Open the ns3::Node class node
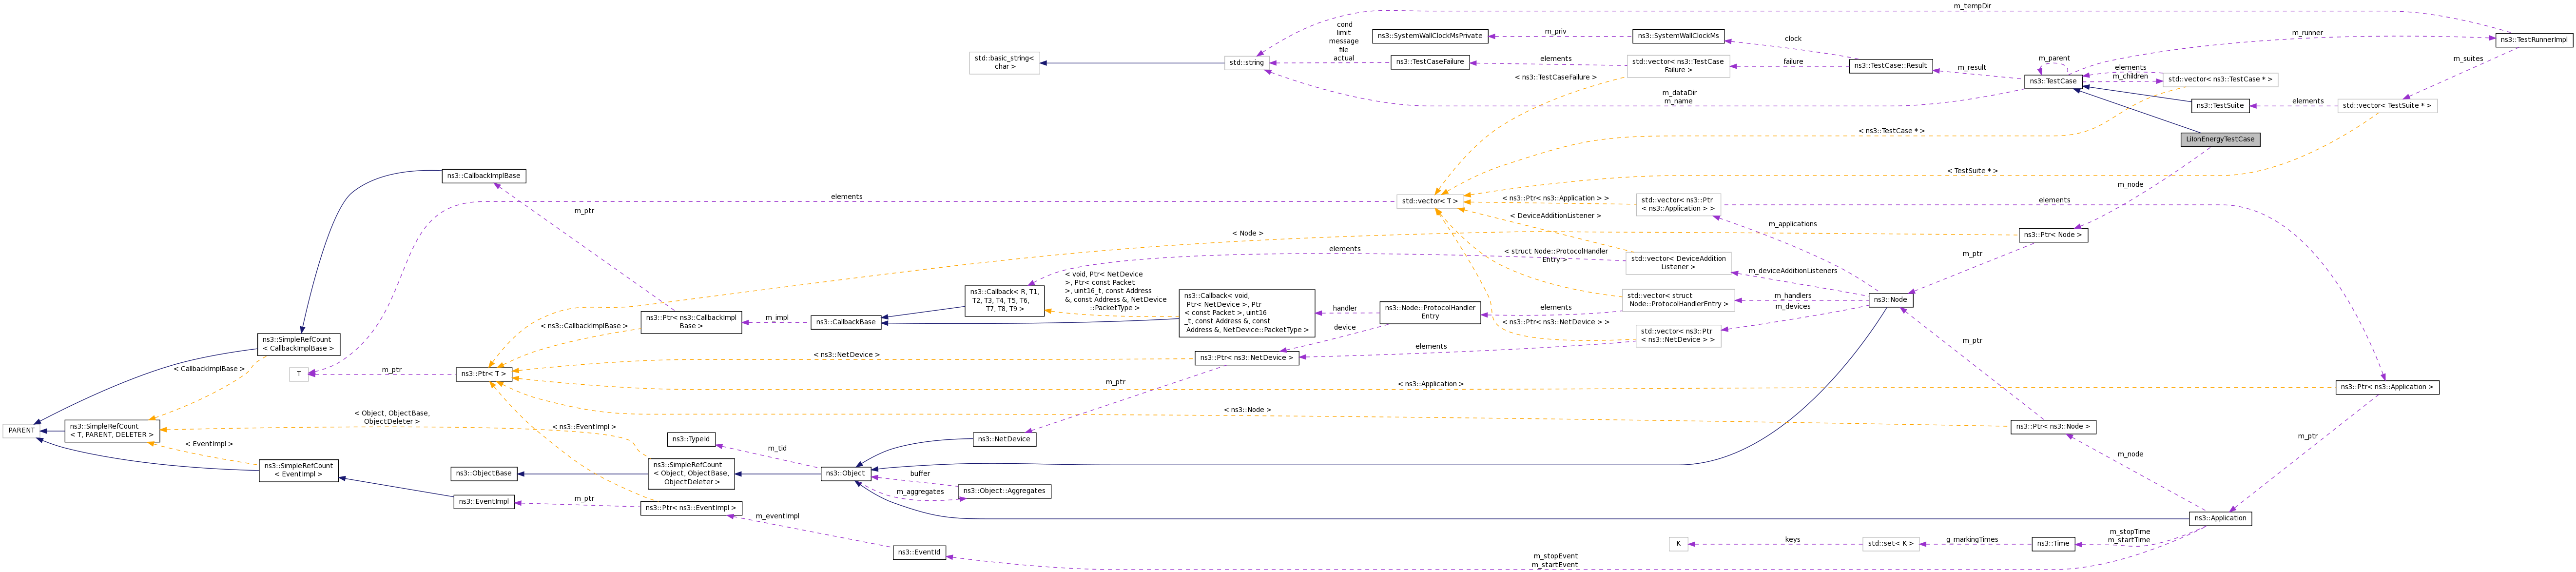This screenshot has width=2576, height=572. (x=1890, y=300)
